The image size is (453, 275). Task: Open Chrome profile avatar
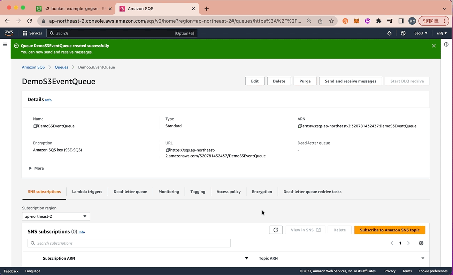point(412,21)
